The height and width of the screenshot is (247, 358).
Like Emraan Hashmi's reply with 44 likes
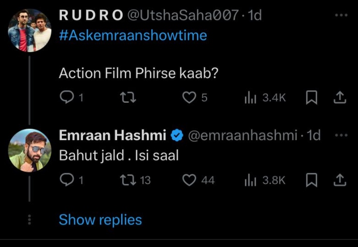coord(190,179)
